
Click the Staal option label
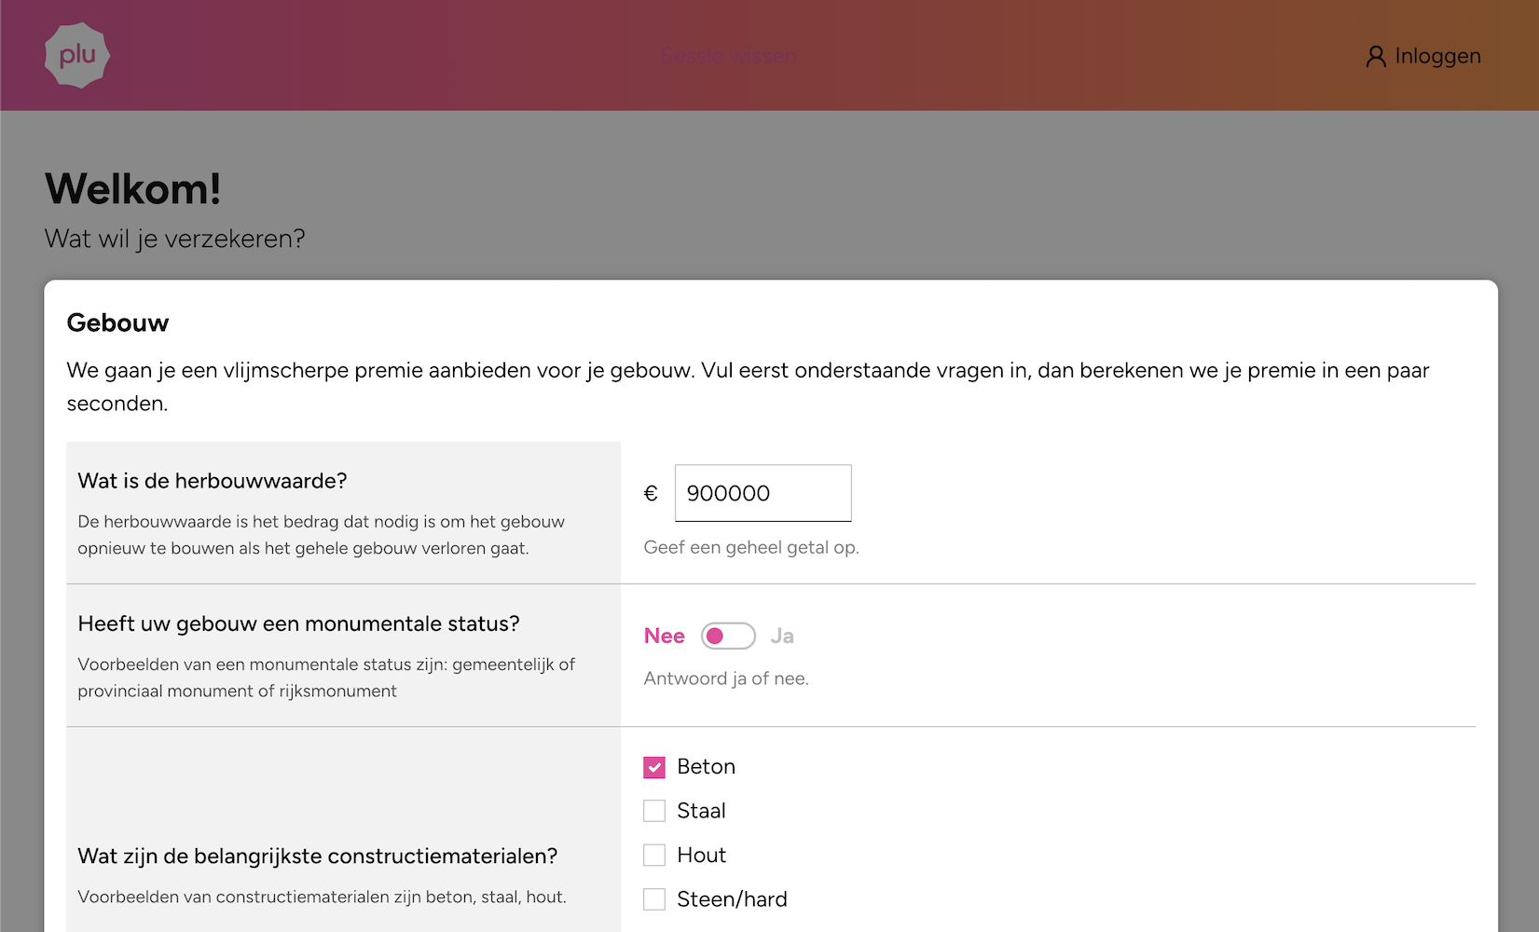(701, 811)
